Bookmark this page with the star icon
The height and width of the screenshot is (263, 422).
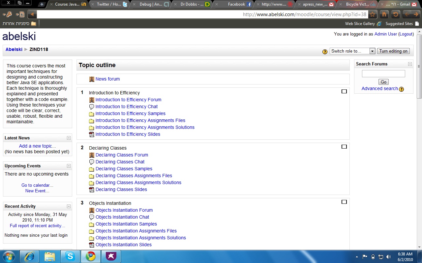[x=373, y=14]
